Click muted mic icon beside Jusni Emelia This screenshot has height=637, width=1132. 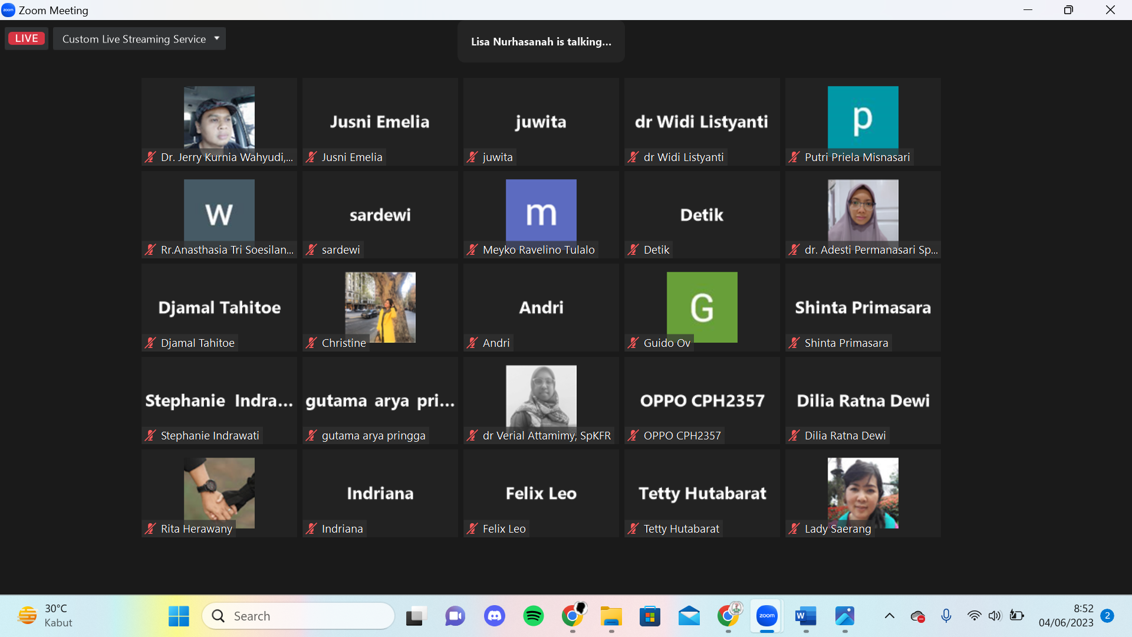click(311, 157)
